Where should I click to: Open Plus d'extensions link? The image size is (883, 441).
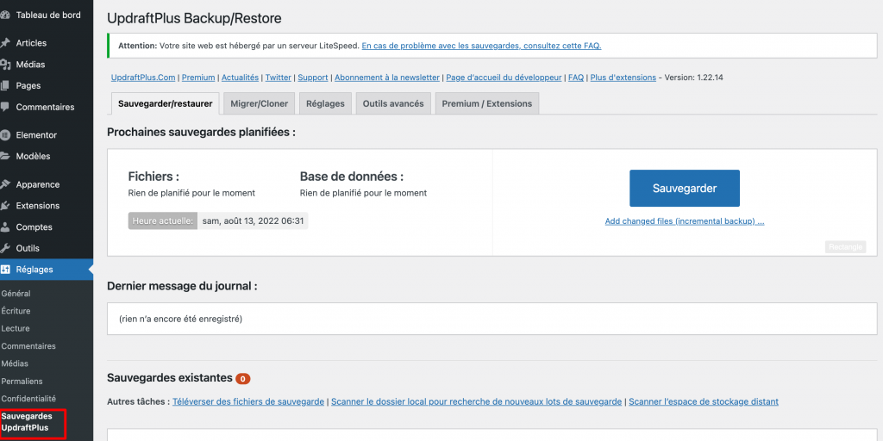point(623,78)
